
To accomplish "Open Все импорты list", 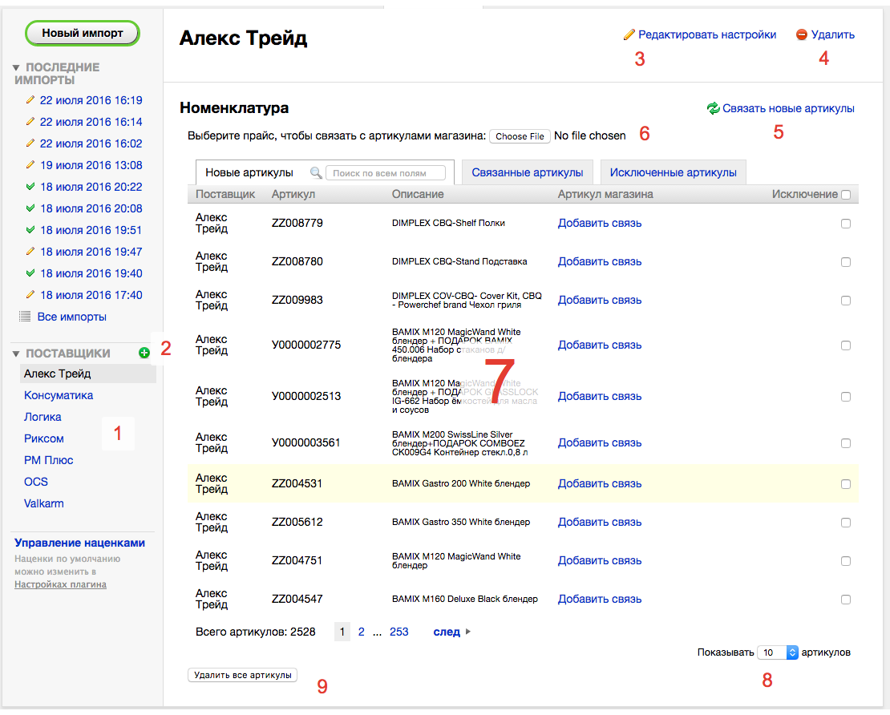I will click(71, 317).
